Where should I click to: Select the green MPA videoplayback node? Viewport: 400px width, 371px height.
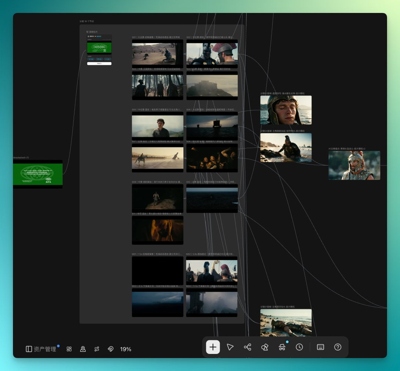[x=38, y=174]
